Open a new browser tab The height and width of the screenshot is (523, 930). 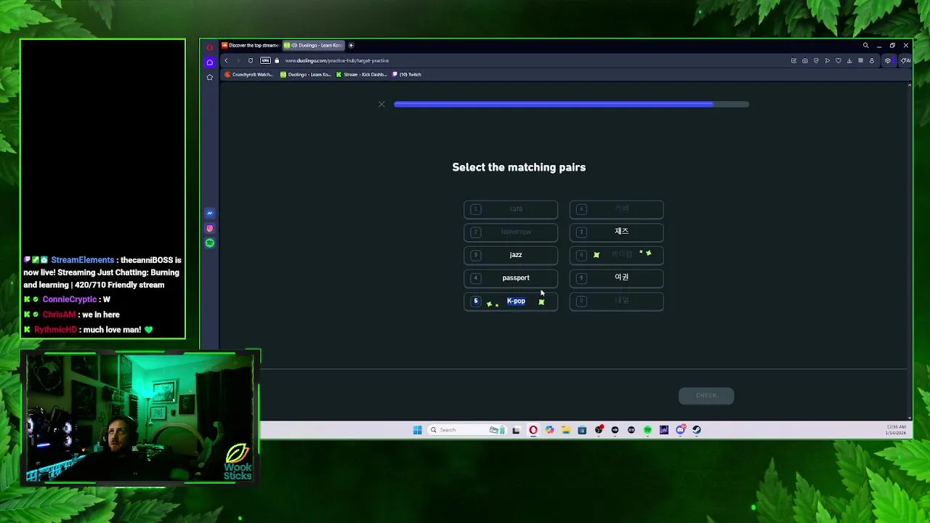point(351,45)
